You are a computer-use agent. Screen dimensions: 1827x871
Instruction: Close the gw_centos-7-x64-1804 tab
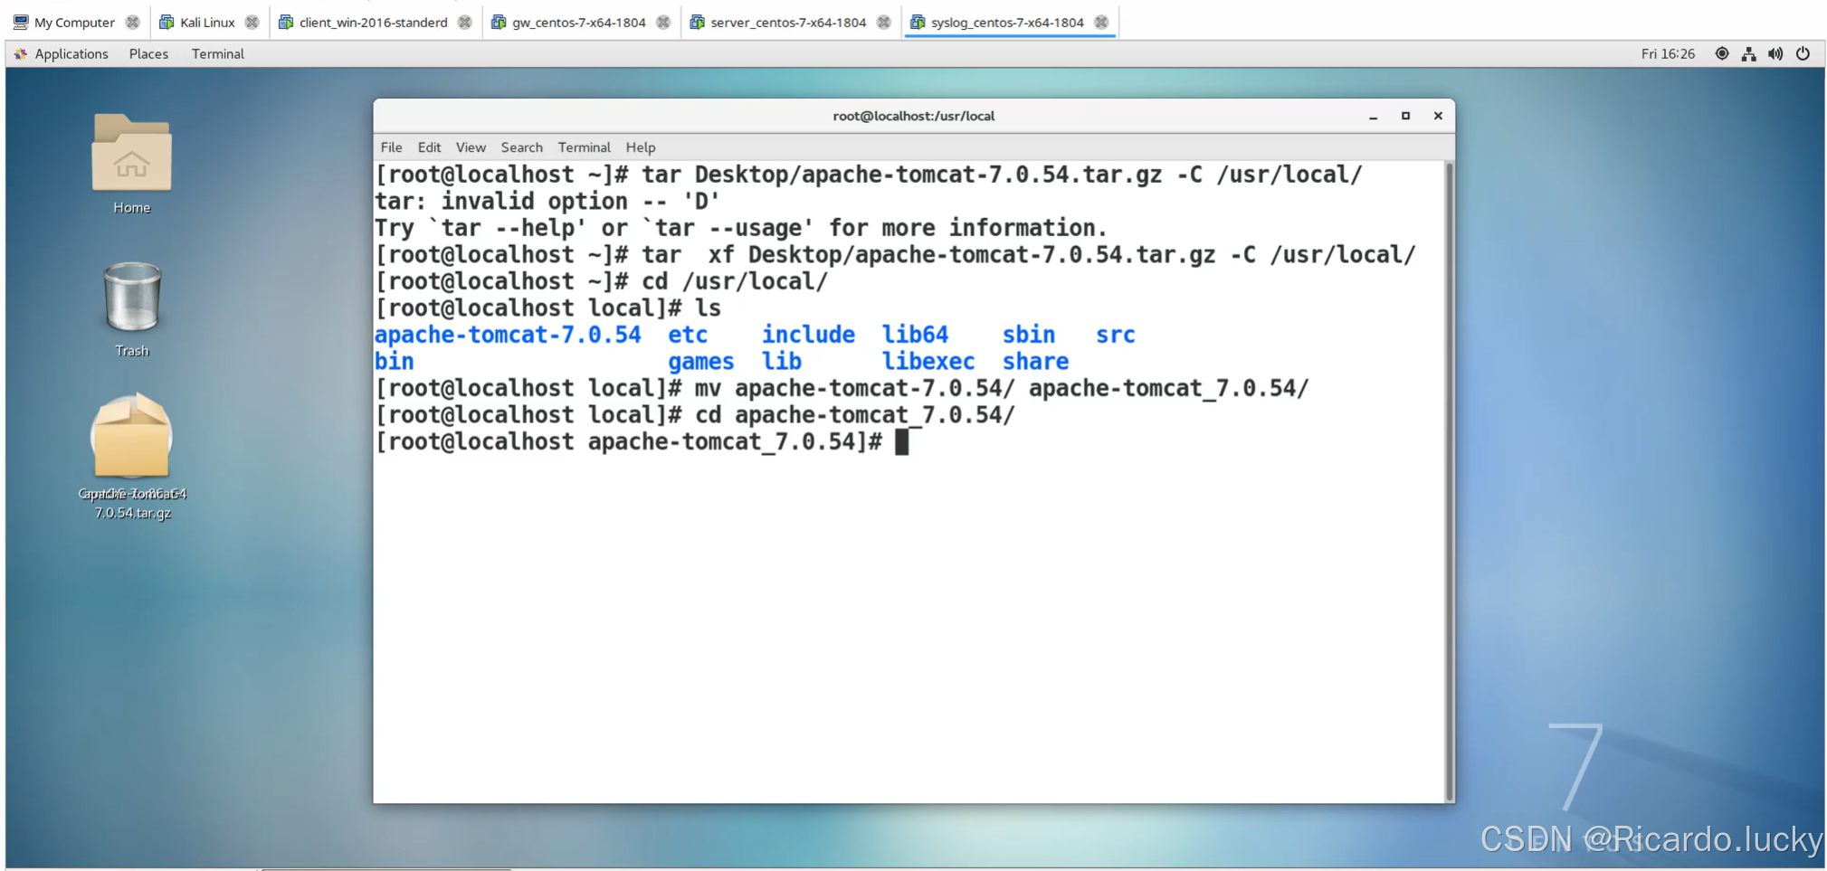coord(663,22)
